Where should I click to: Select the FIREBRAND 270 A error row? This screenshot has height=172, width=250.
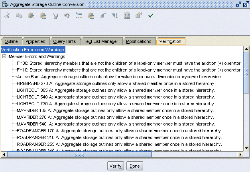pyautogui.click(x=116, y=83)
